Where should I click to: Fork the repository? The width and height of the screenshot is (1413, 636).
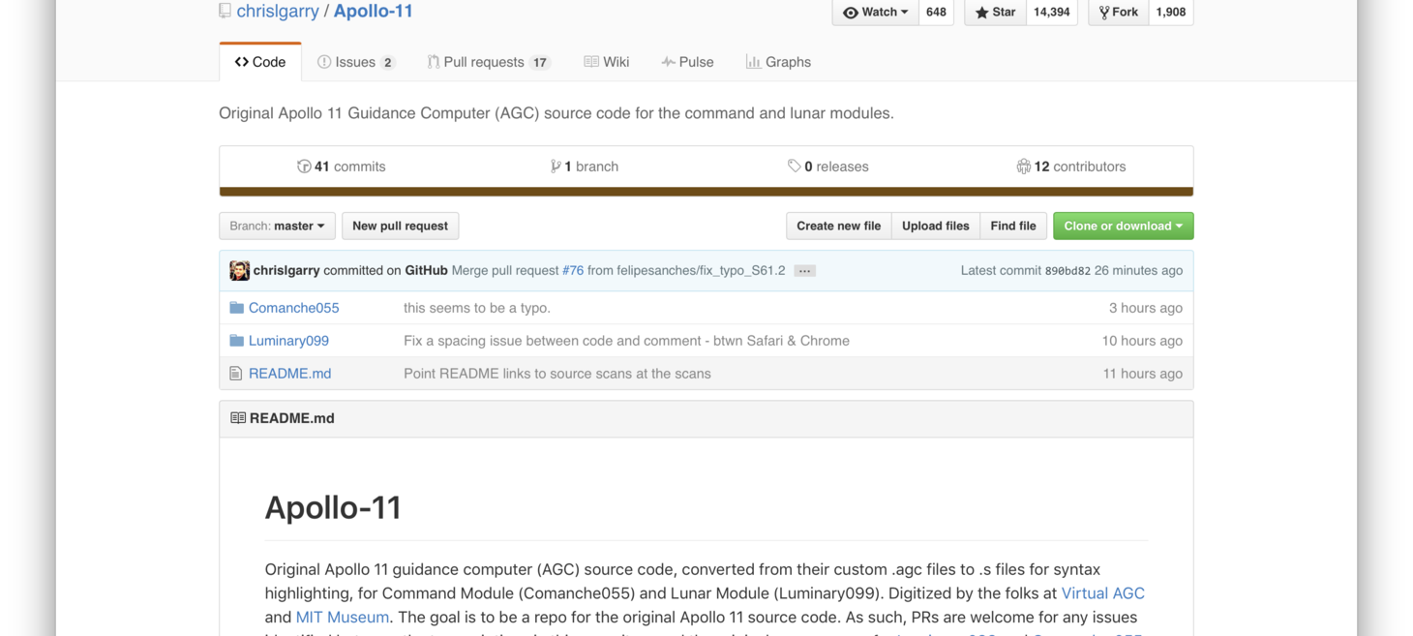[1119, 13]
